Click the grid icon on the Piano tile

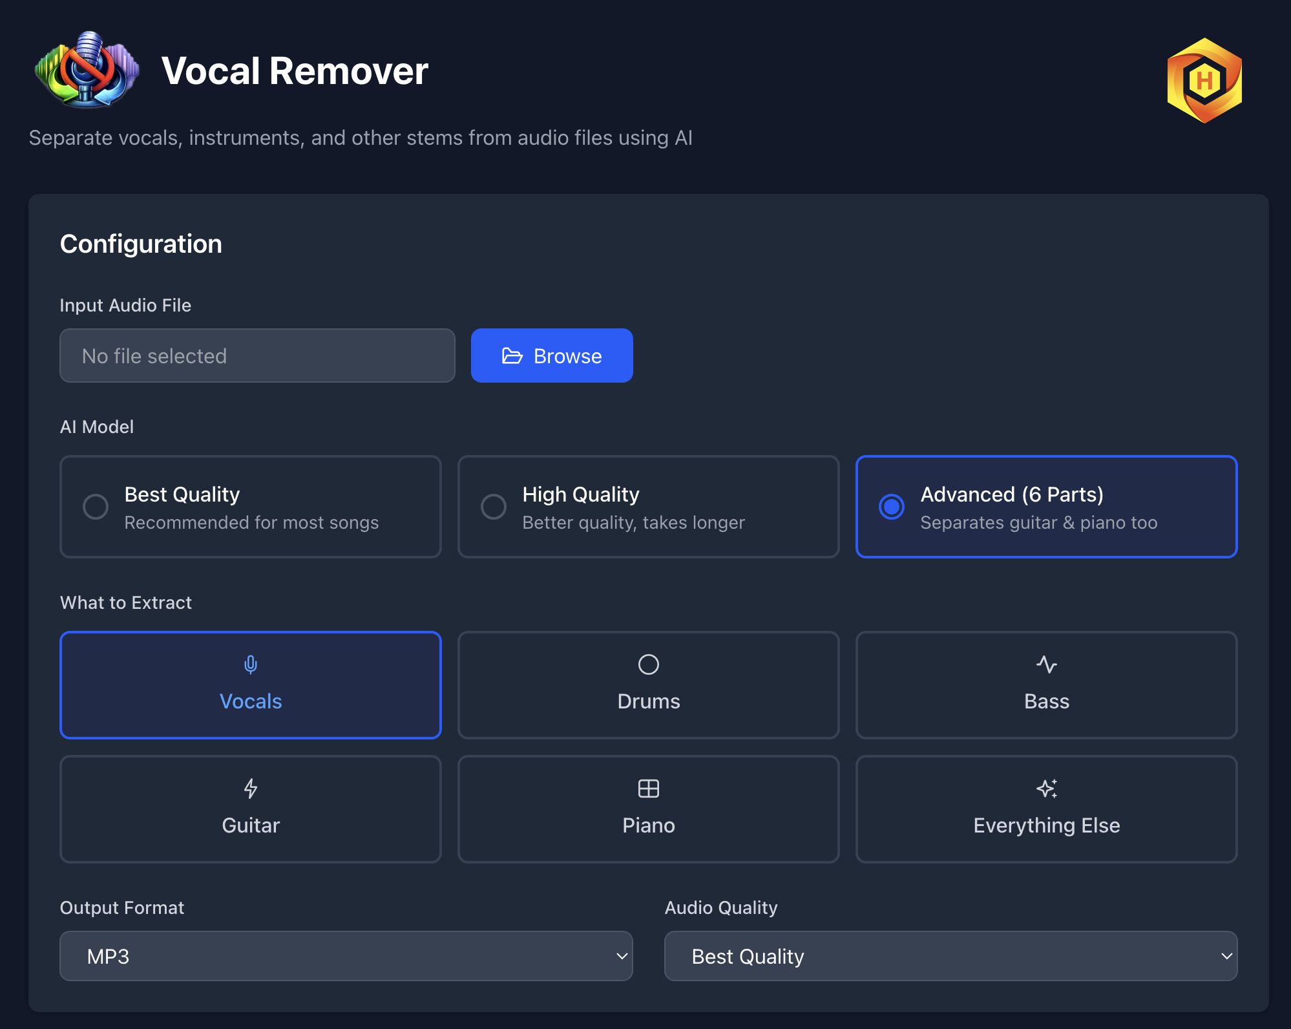pos(648,788)
